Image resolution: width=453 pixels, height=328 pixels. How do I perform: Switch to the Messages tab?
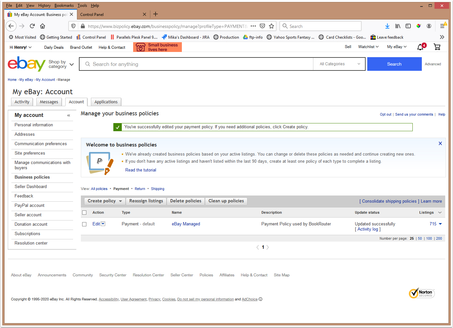click(x=49, y=102)
